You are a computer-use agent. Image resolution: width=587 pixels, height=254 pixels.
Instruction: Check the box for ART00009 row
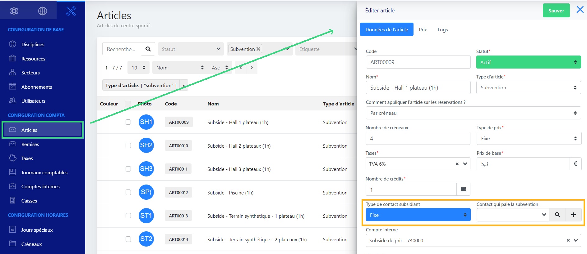pyautogui.click(x=128, y=122)
